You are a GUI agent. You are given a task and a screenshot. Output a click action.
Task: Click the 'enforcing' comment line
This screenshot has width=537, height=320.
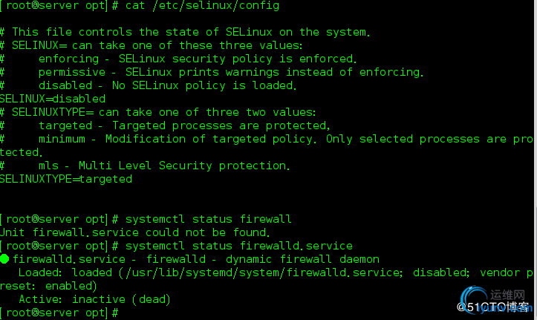pyautogui.click(x=178, y=59)
